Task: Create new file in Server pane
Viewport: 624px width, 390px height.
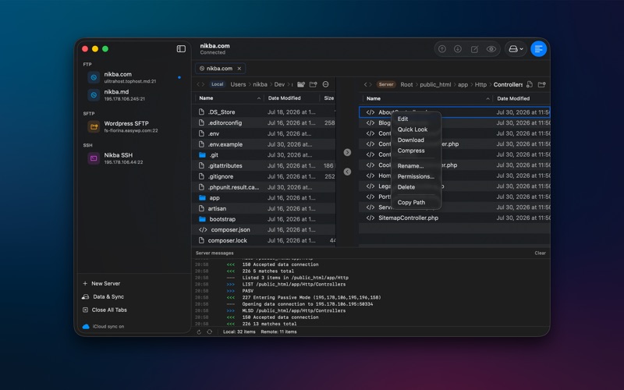Action: click(530, 84)
